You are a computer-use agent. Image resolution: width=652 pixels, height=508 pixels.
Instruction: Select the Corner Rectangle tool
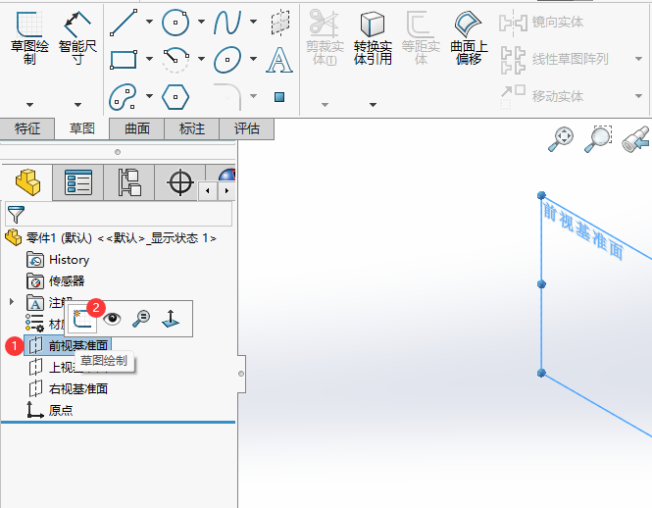124,59
